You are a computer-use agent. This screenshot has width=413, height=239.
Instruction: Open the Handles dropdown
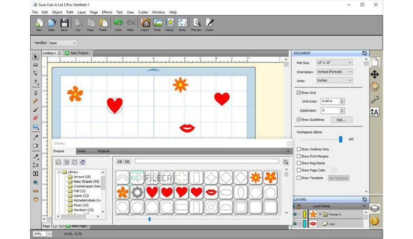pyautogui.click(x=63, y=43)
